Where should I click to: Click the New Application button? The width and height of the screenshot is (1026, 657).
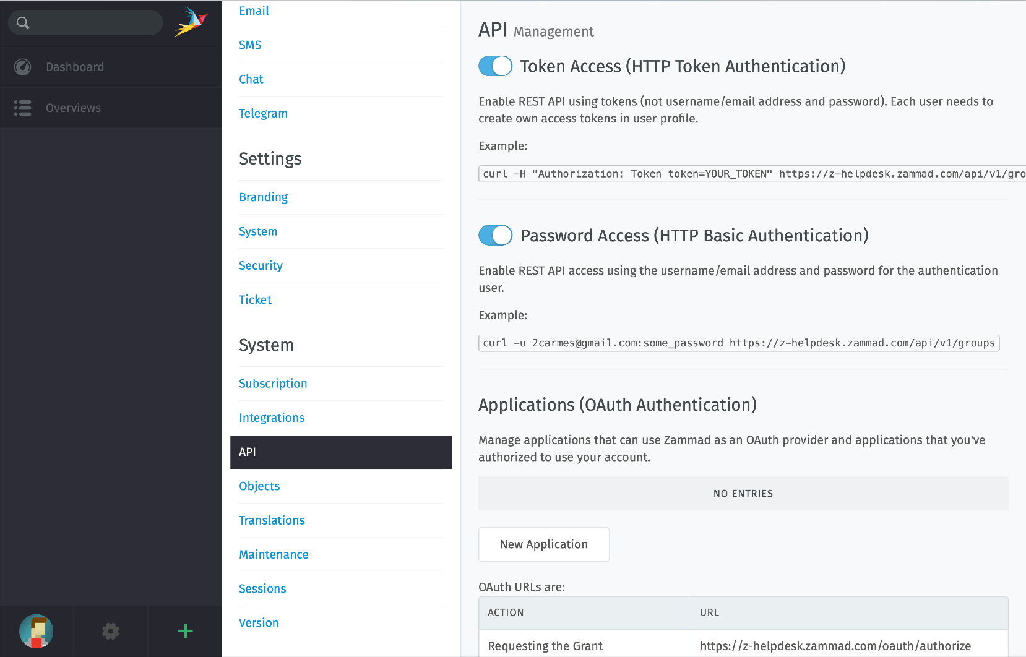coord(543,544)
